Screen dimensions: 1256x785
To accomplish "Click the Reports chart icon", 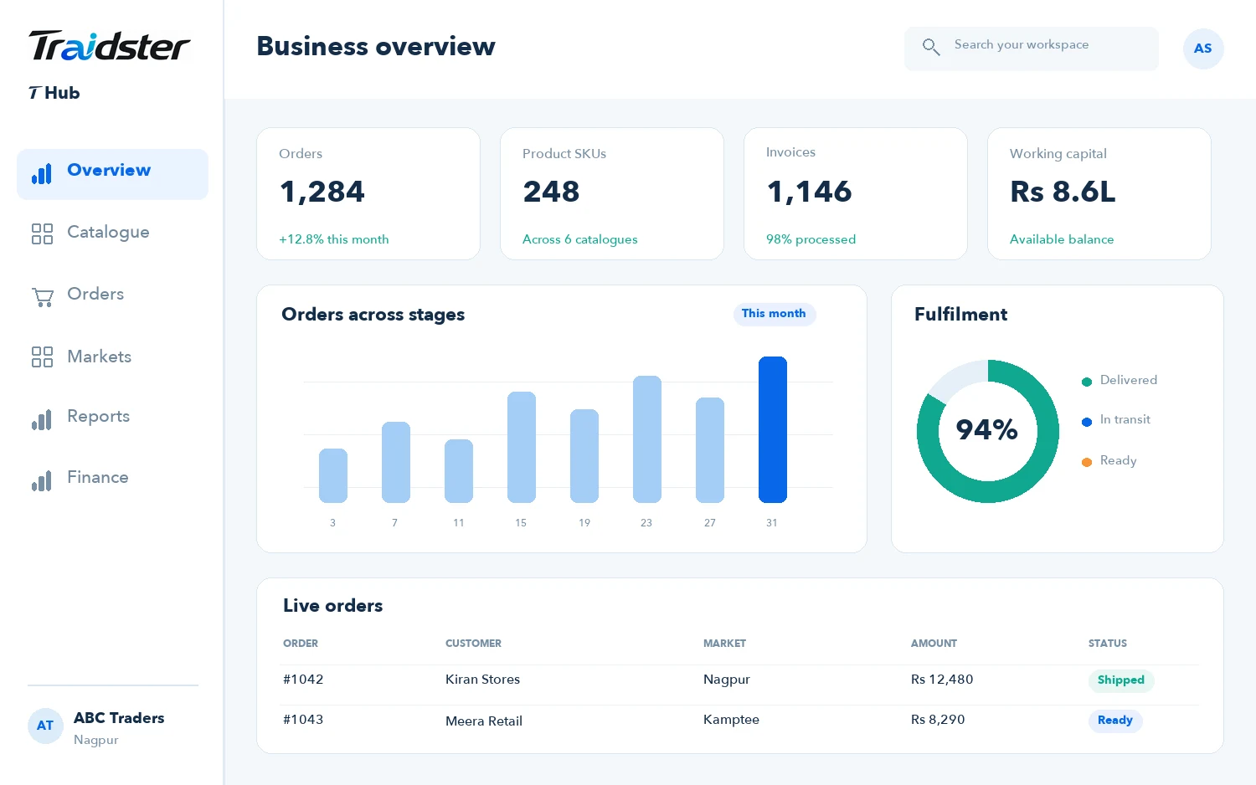I will [42, 419].
